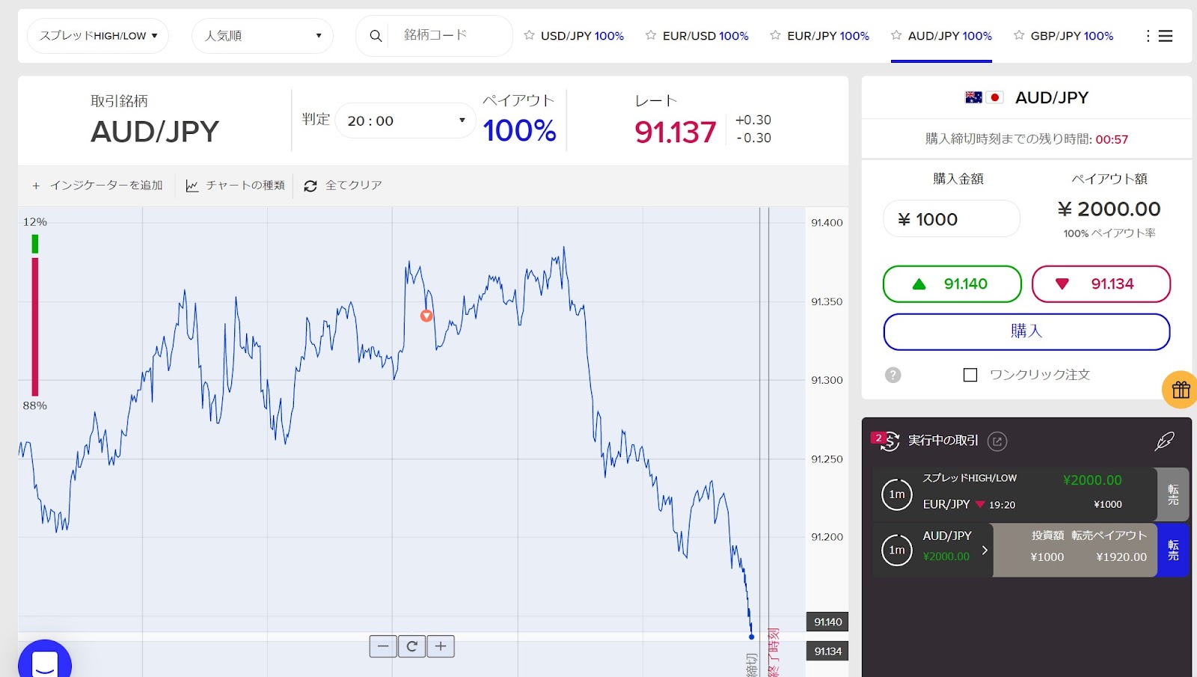The width and height of the screenshot is (1197, 677).
Task: Click 転売 for the AUD/JPY trade
Action: (x=1172, y=550)
